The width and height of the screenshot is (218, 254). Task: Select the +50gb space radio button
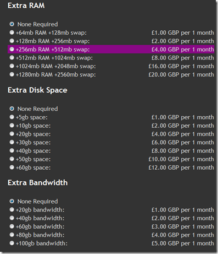tap(12, 159)
